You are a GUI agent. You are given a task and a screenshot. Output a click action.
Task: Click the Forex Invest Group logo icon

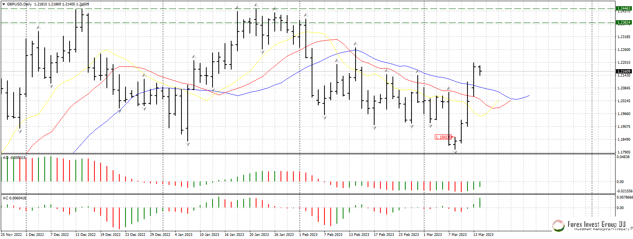558,225
